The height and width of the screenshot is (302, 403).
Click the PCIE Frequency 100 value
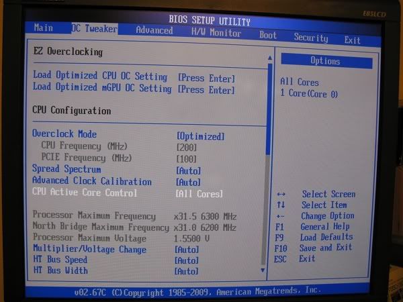click(x=186, y=158)
